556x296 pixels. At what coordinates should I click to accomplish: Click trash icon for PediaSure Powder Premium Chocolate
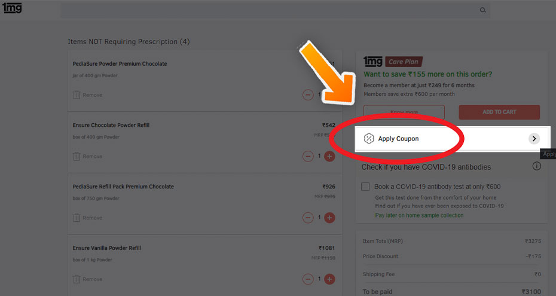77,95
